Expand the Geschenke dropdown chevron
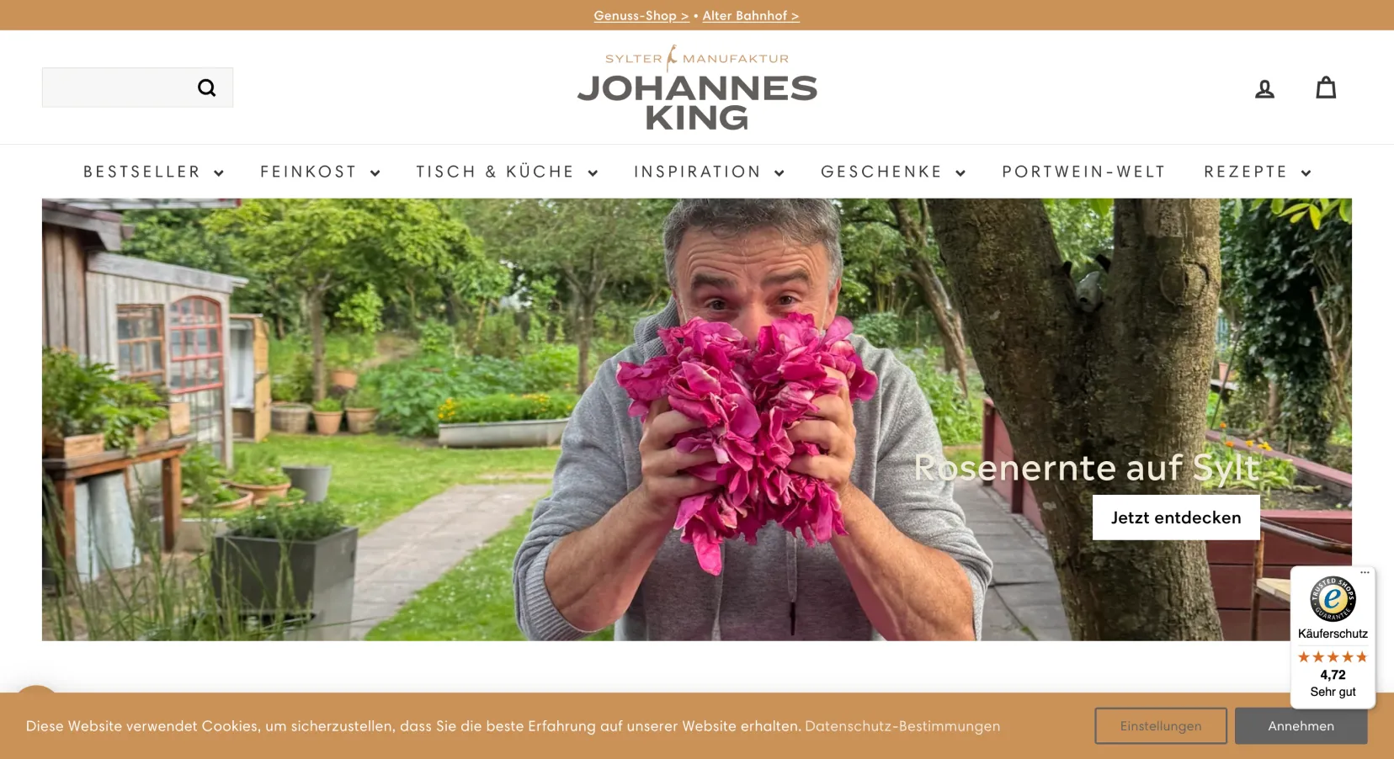The height and width of the screenshot is (759, 1394). [960, 172]
